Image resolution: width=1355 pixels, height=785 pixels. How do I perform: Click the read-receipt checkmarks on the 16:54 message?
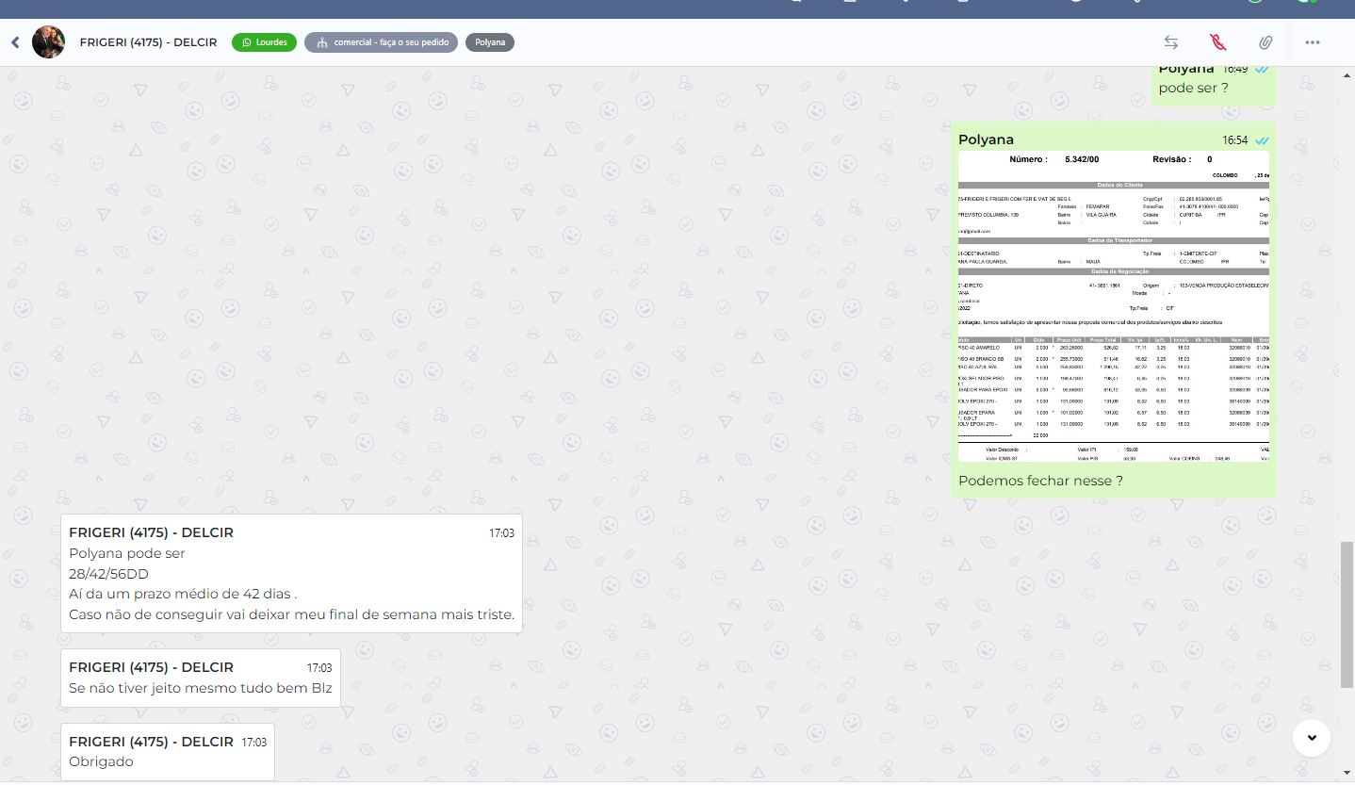1262,140
